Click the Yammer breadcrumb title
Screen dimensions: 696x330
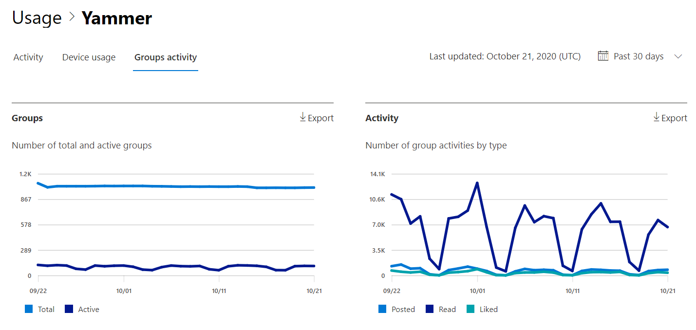[117, 18]
